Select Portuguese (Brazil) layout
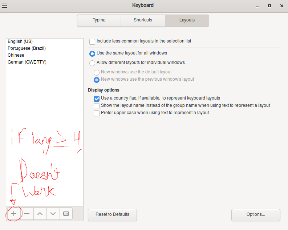The image size is (288, 230). tap(45, 48)
